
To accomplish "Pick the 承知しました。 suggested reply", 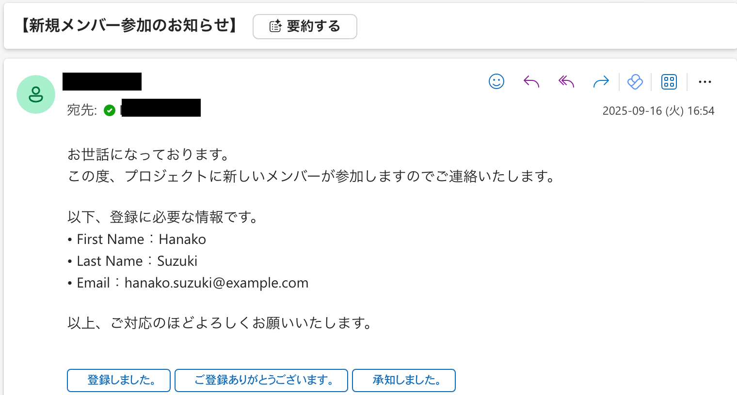I will tap(404, 380).
